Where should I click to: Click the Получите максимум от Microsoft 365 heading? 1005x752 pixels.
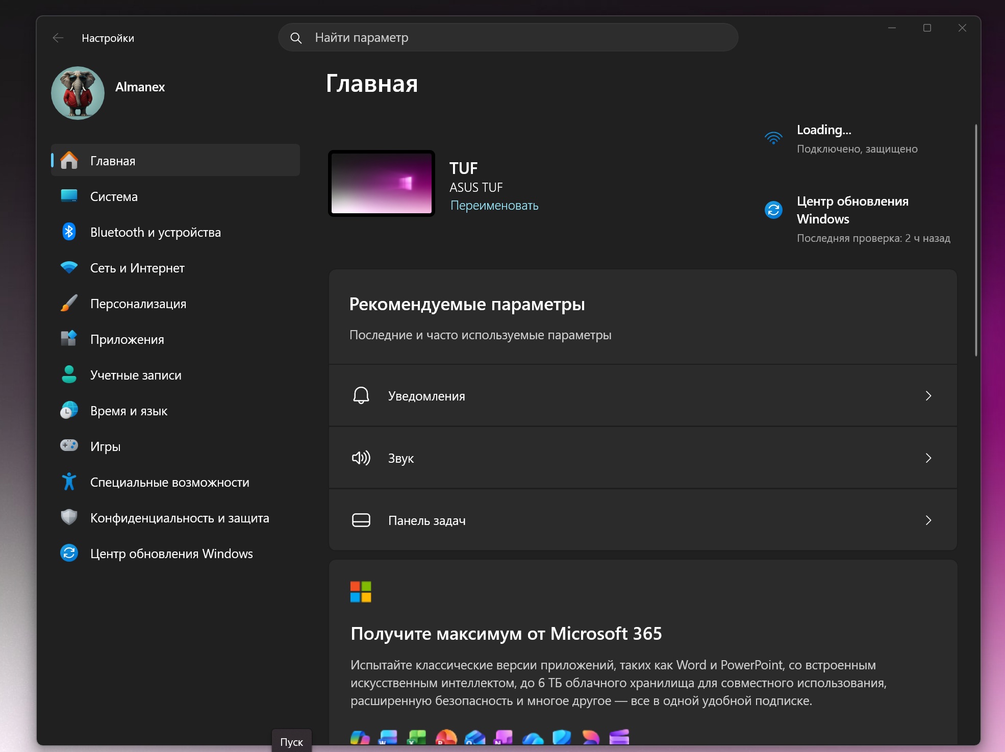point(506,634)
